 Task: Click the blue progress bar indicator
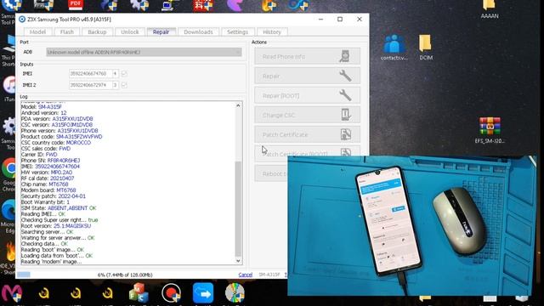[x=24, y=275]
